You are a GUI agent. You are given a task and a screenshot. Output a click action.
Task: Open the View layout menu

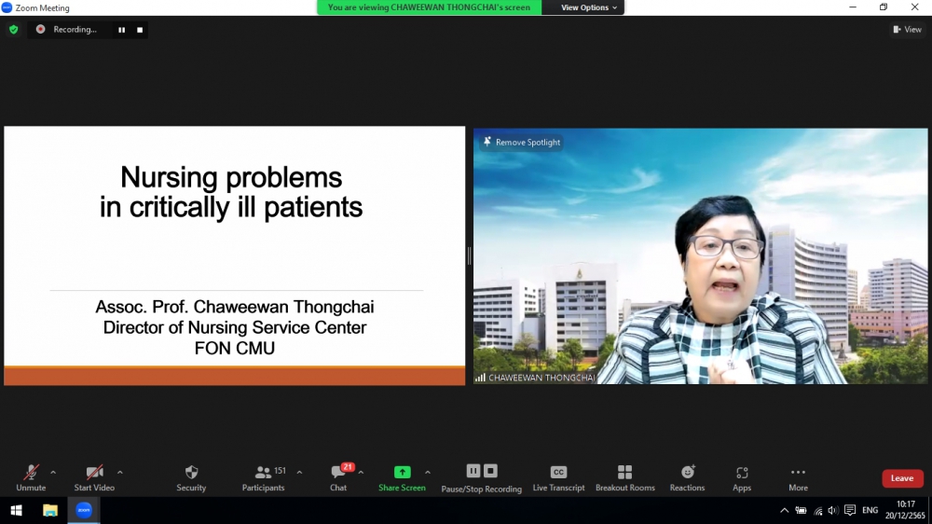click(907, 30)
